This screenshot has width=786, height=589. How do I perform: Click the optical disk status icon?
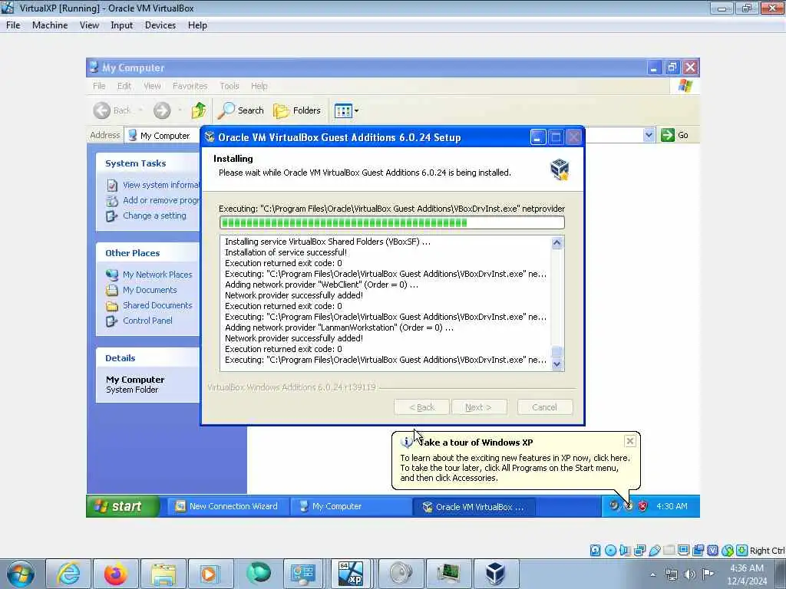(x=610, y=551)
